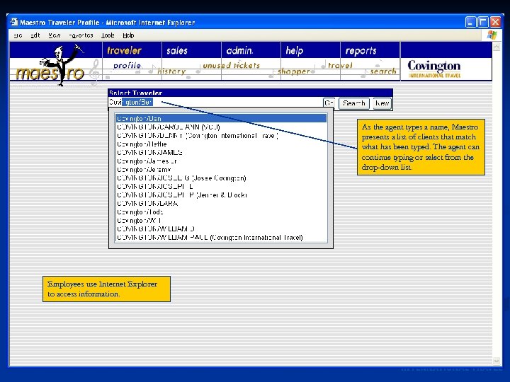
Task: Open the unused tickets link
Action: click(x=231, y=65)
